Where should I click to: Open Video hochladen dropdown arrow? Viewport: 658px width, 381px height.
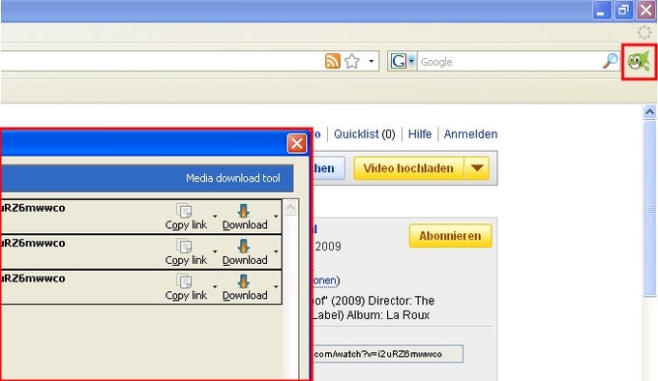(477, 168)
